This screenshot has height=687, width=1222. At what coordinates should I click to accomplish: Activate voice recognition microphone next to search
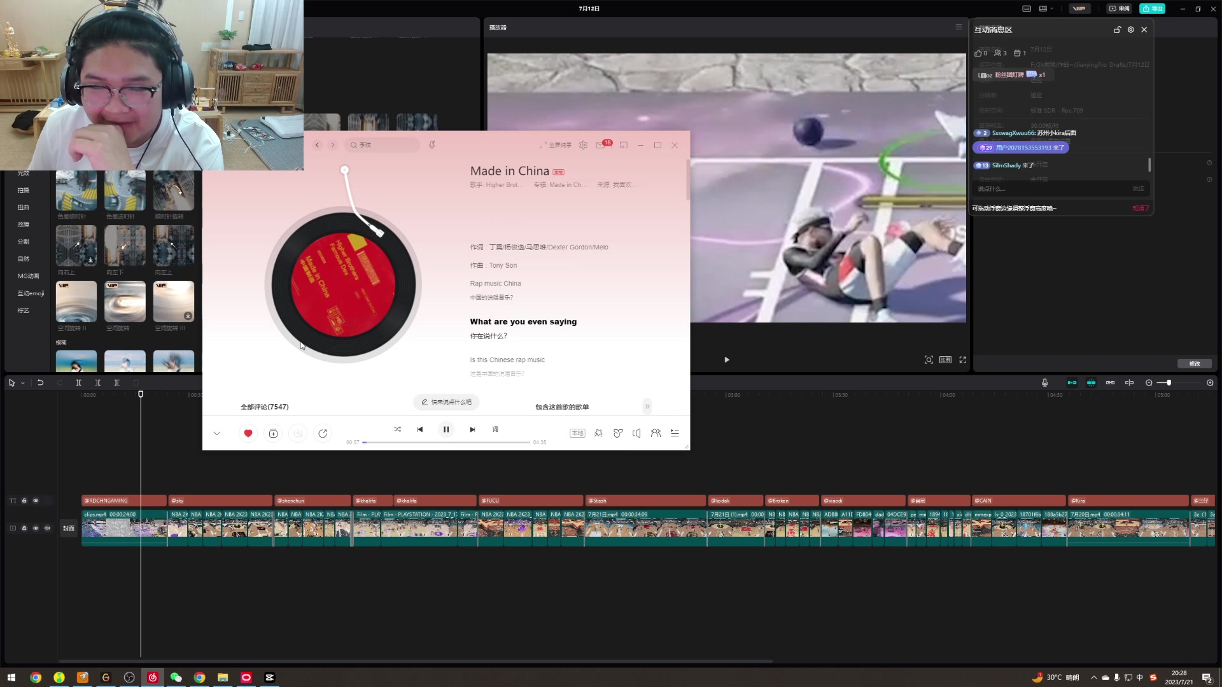coord(432,145)
